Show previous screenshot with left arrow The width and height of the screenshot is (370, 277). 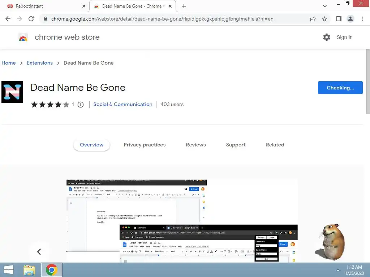[39, 251]
